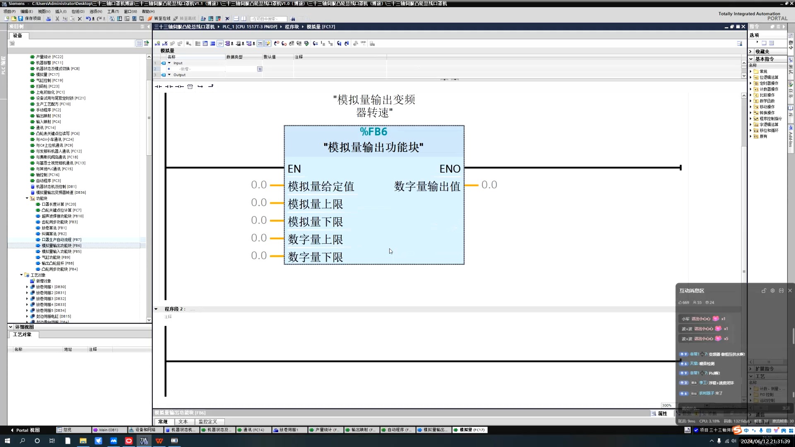Click the Portal 视图 button
This screenshot has height=447, width=795.
click(x=25, y=430)
